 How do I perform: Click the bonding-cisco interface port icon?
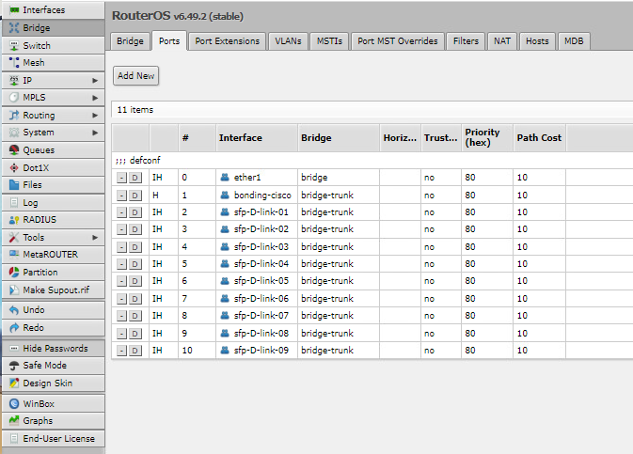[x=225, y=196]
